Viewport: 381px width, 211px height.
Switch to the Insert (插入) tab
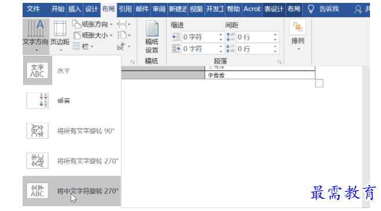coord(74,9)
